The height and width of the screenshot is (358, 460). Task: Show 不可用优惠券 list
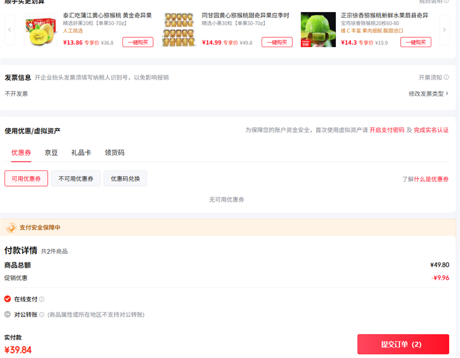tap(76, 179)
